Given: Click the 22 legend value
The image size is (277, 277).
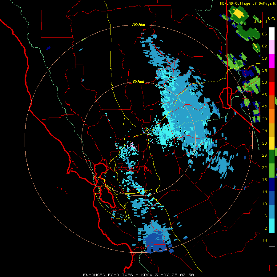Looking at the screenshot, I should [x=264, y=167].
